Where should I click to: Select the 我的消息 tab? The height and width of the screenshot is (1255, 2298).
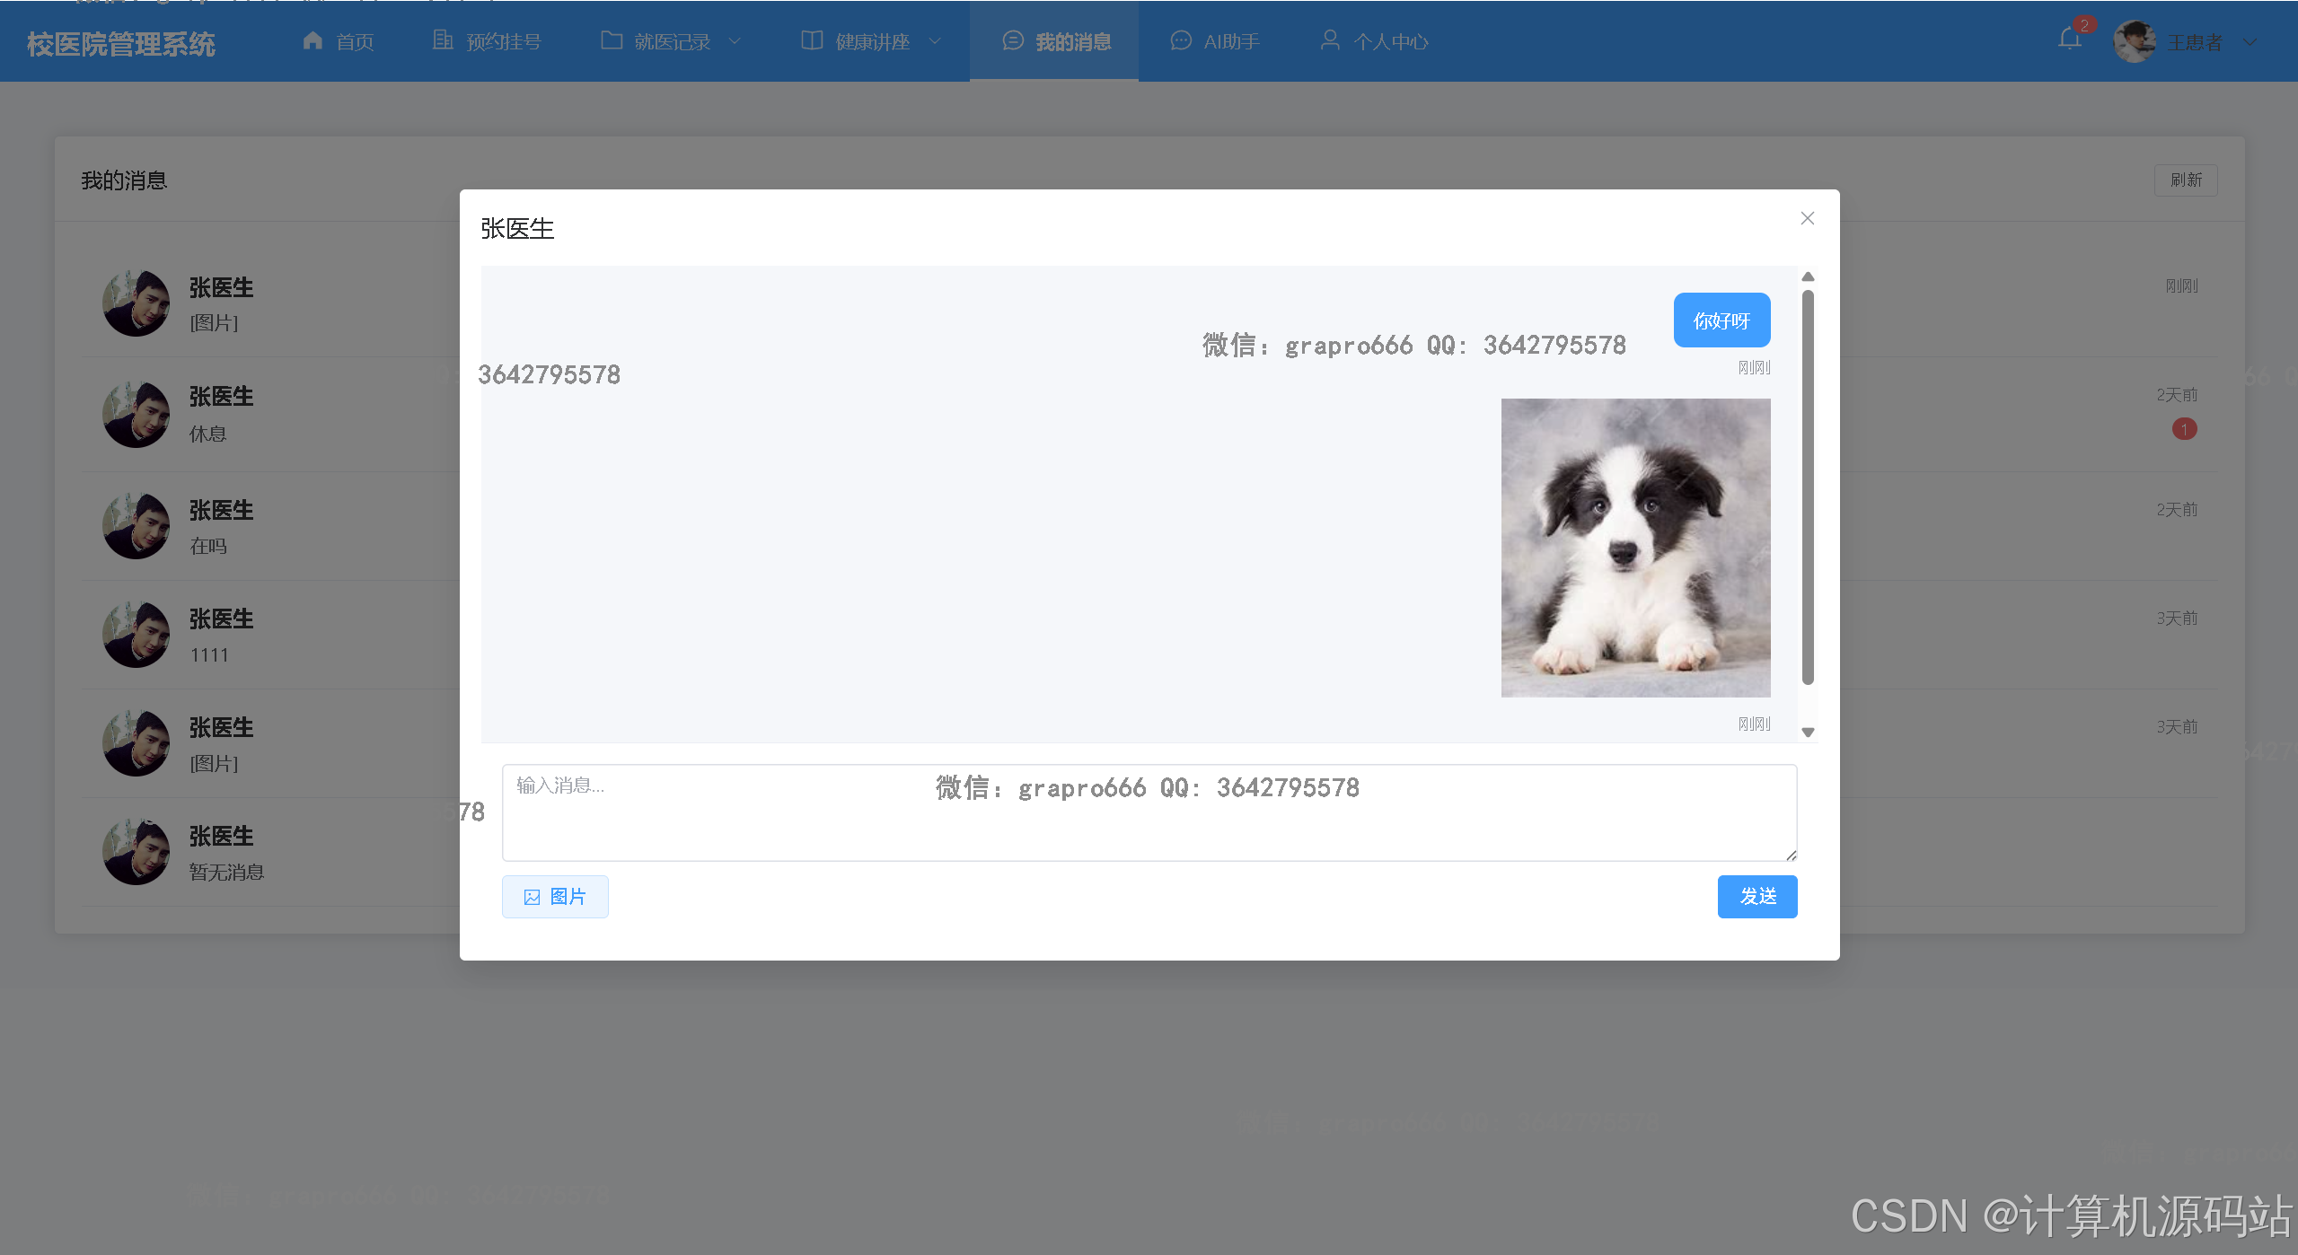tap(1054, 41)
